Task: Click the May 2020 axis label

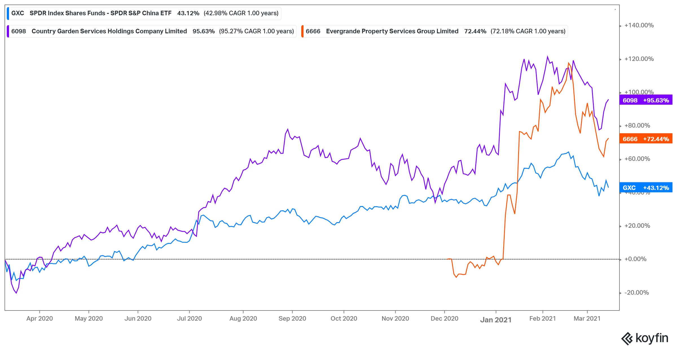Action: pos(89,318)
